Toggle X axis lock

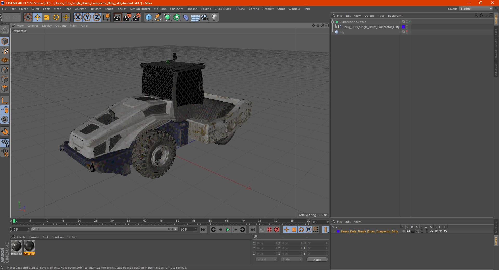(x=78, y=17)
